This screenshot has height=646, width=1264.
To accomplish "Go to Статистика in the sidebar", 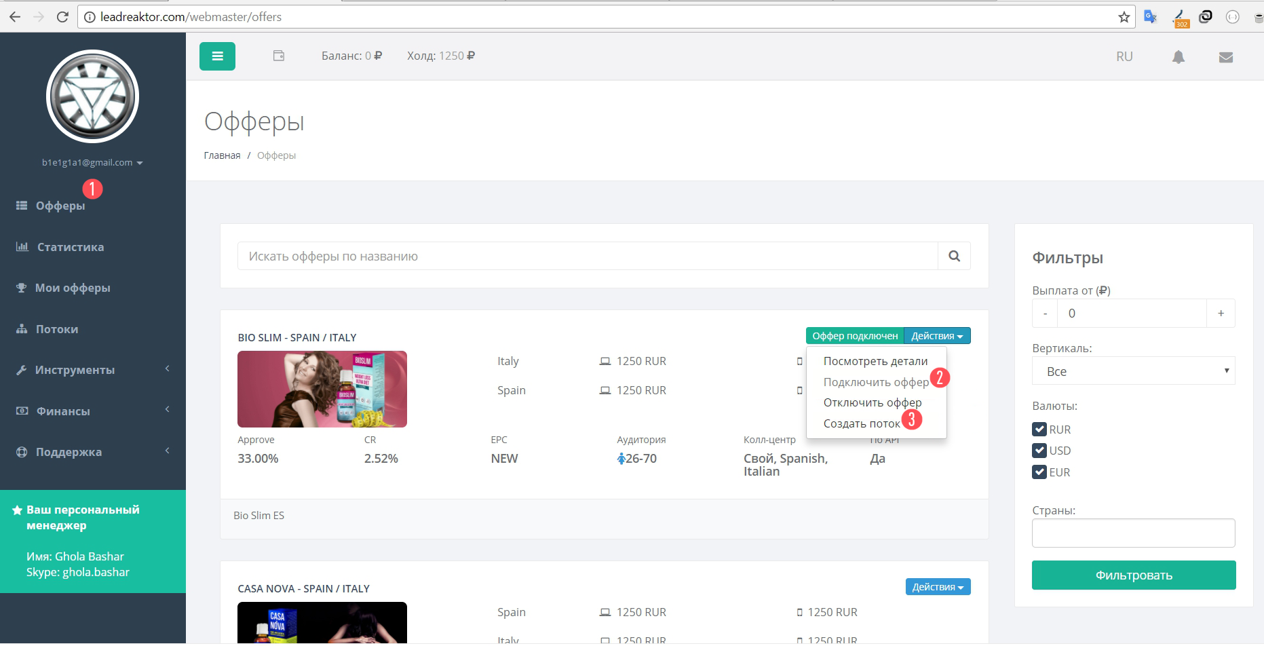I will [x=70, y=247].
